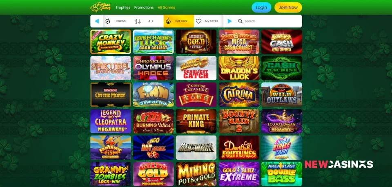Select the Wild Outlaws game tile

point(282,95)
